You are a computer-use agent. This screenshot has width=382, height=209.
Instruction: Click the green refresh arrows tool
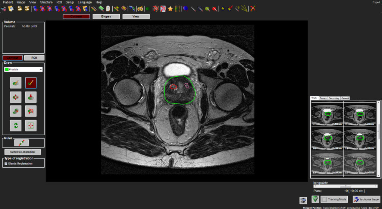point(16,126)
